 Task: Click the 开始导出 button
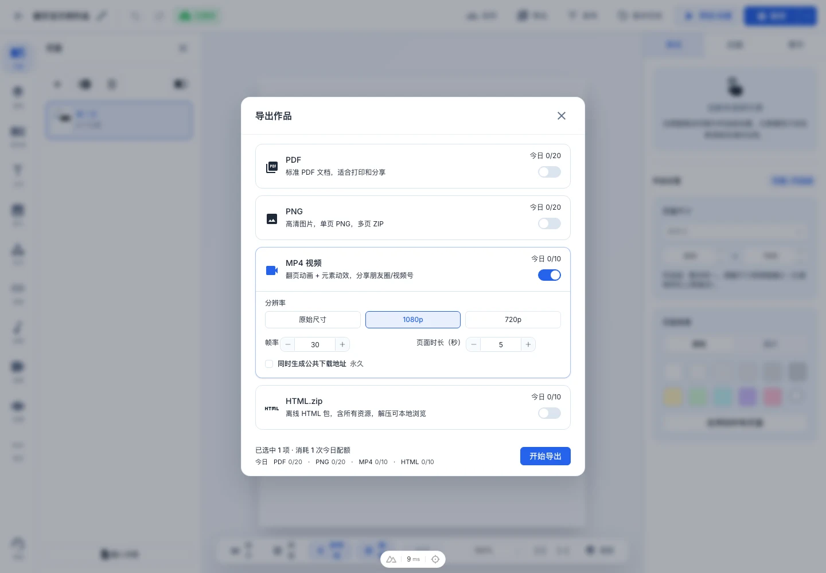[546, 456]
